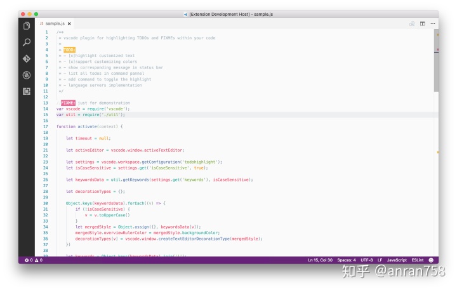This screenshot has width=457, height=290.
Task: Click the open changes icon in tab bar
Action: click(x=412, y=23)
